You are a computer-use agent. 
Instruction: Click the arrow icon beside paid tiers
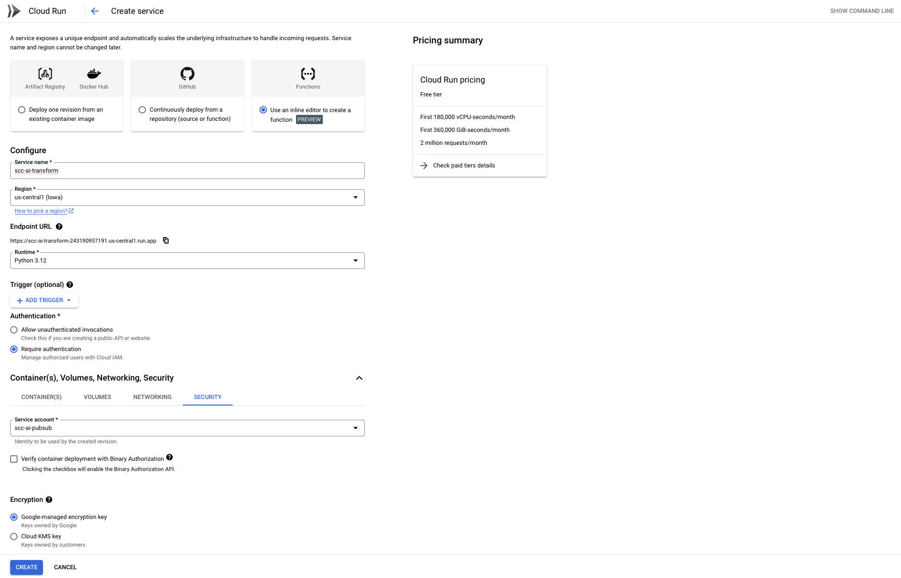(424, 166)
